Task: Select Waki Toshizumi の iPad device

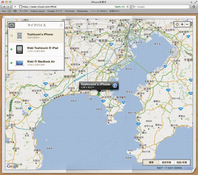Action: [36, 49]
